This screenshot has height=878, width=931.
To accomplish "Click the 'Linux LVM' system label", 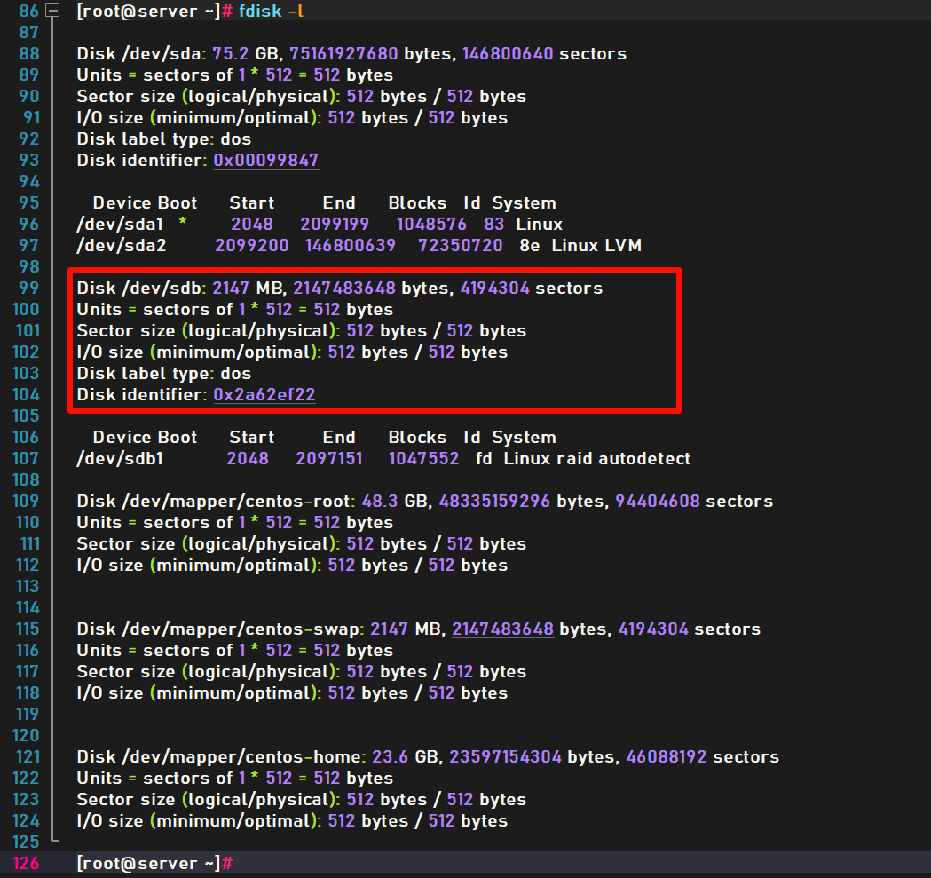I will 596,245.
